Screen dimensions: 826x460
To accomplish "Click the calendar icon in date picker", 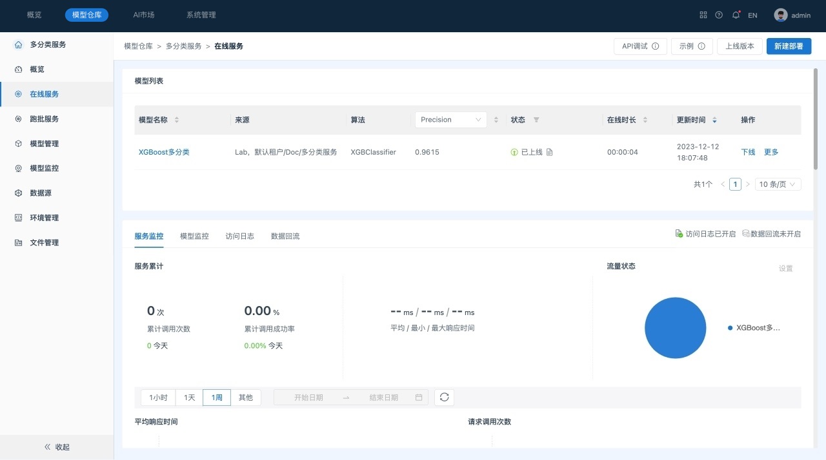I will click(x=419, y=398).
